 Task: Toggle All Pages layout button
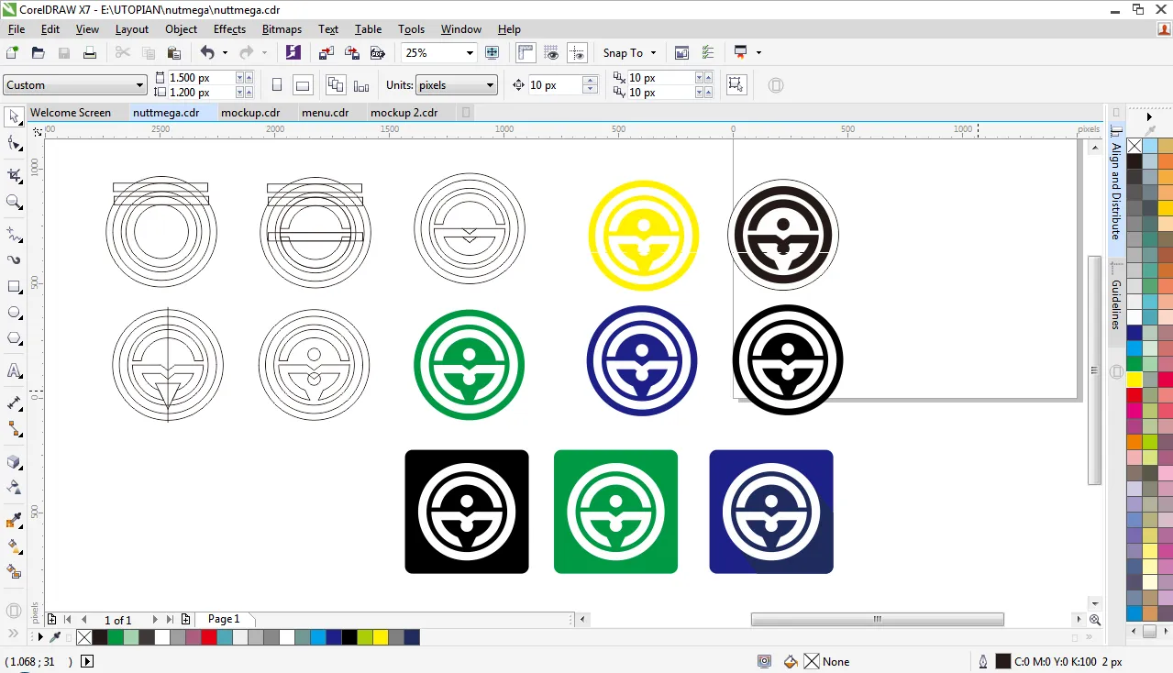pos(336,85)
